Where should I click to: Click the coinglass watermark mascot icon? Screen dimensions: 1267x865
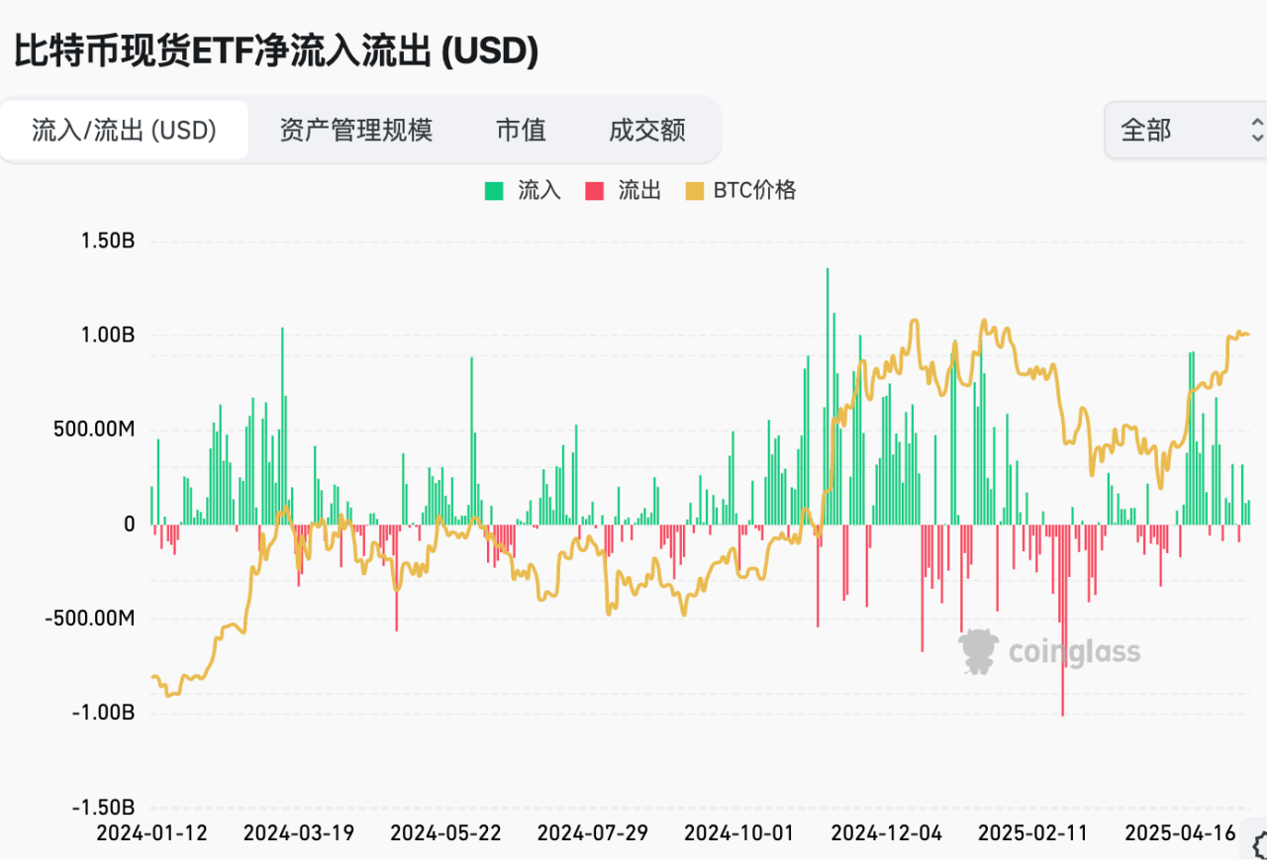pos(978,651)
